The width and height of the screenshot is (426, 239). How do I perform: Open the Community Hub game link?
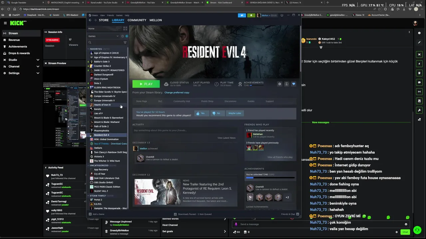pos(182,101)
